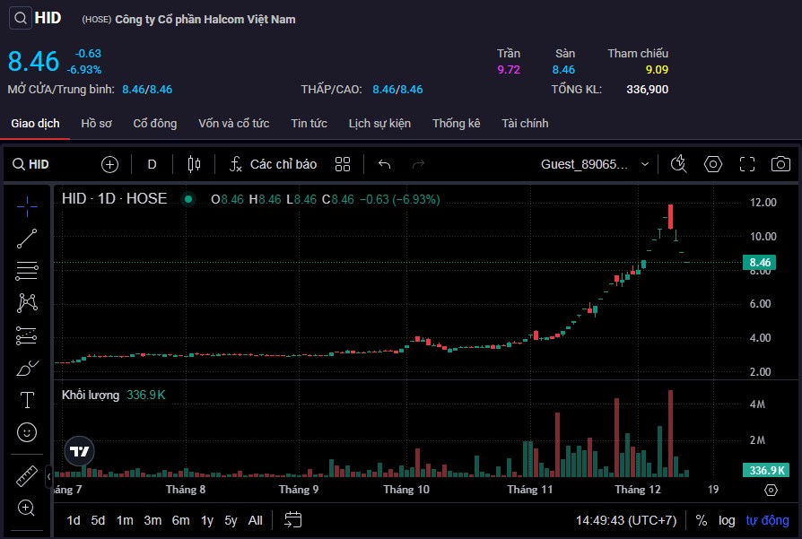Enter fullscreen chart mode
The height and width of the screenshot is (539, 802).
click(747, 164)
